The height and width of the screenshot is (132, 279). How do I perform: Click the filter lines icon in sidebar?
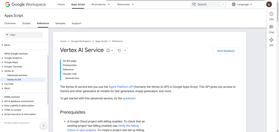7,35
